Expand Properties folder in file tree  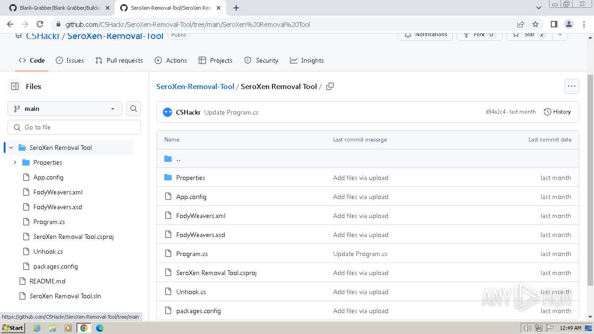[x=15, y=162]
